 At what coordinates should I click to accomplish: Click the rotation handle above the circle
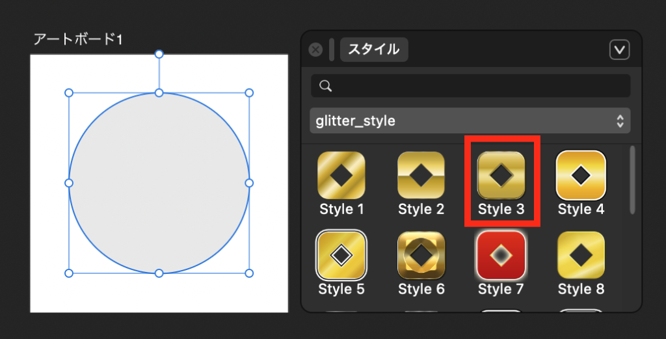click(x=159, y=54)
